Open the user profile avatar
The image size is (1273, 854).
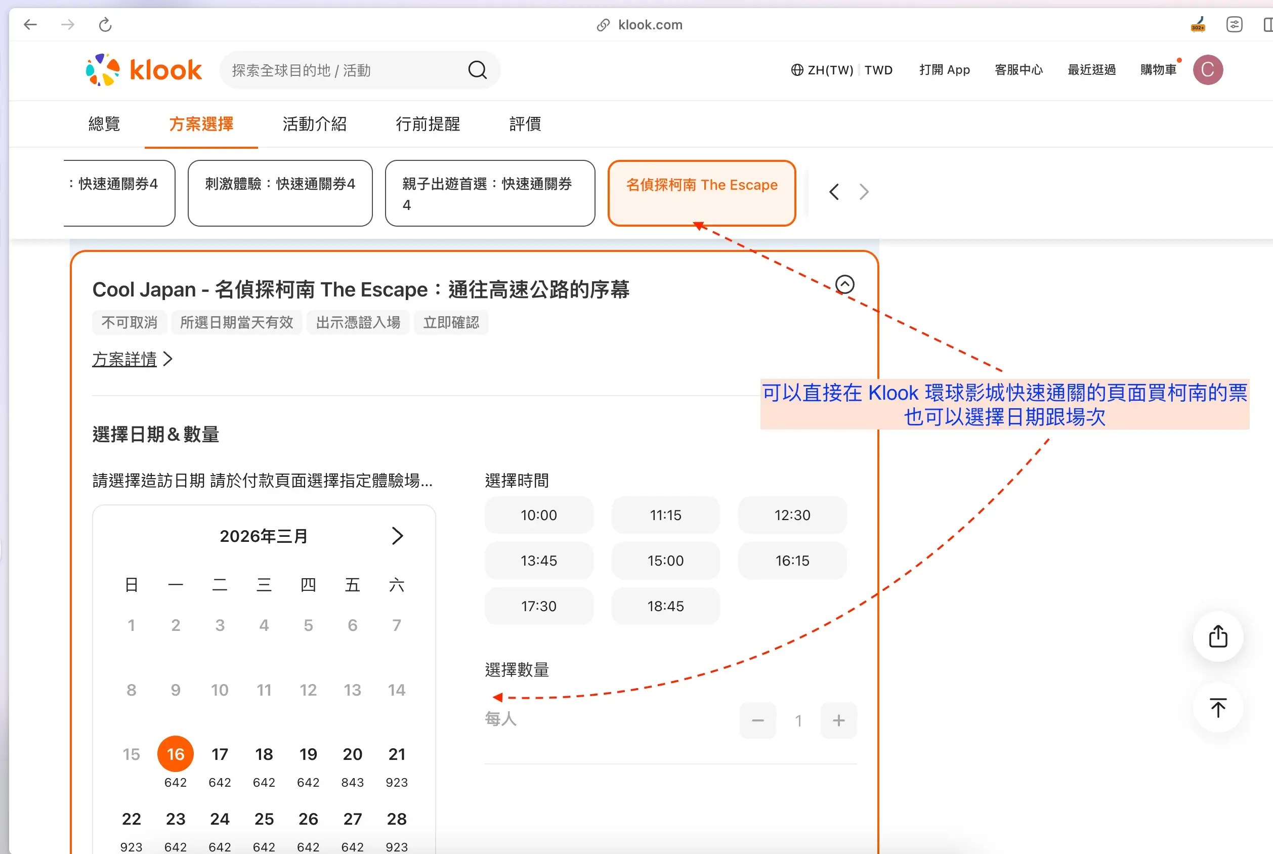click(x=1207, y=70)
